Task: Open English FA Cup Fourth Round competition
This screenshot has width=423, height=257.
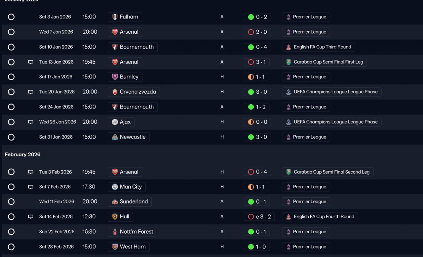Action: click(324, 217)
